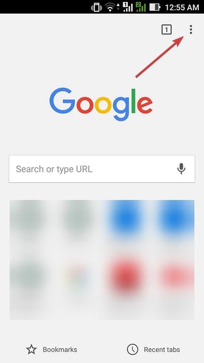Open the top-right blue site tile
The image size is (204, 363).
[x=177, y=220]
